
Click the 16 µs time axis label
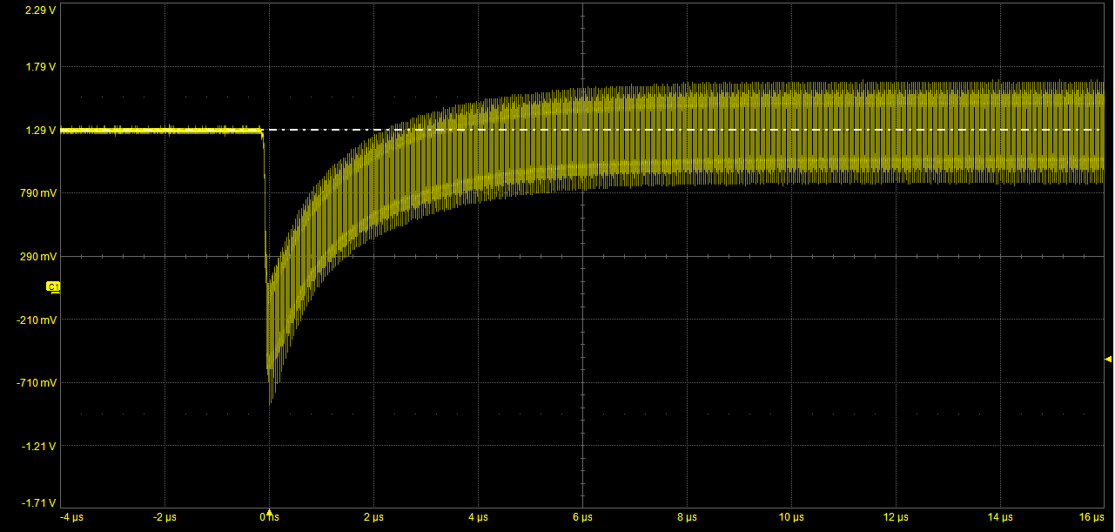[x=1091, y=518]
